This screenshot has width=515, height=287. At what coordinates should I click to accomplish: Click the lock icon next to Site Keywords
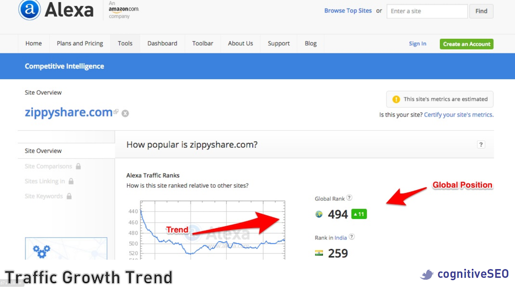(x=69, y=196)
